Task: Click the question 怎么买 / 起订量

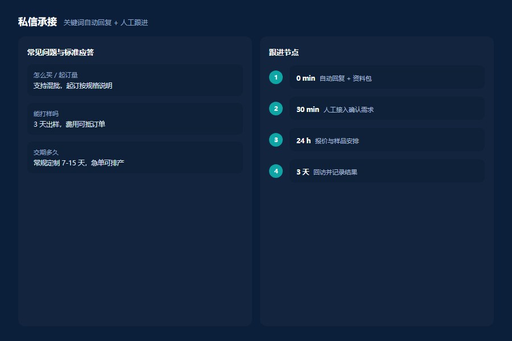Action: point(56,75)
